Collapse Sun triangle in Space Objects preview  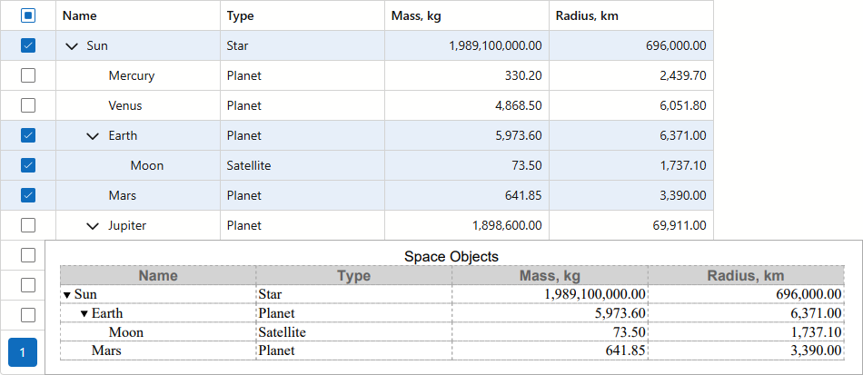click(x=66, y=295)
